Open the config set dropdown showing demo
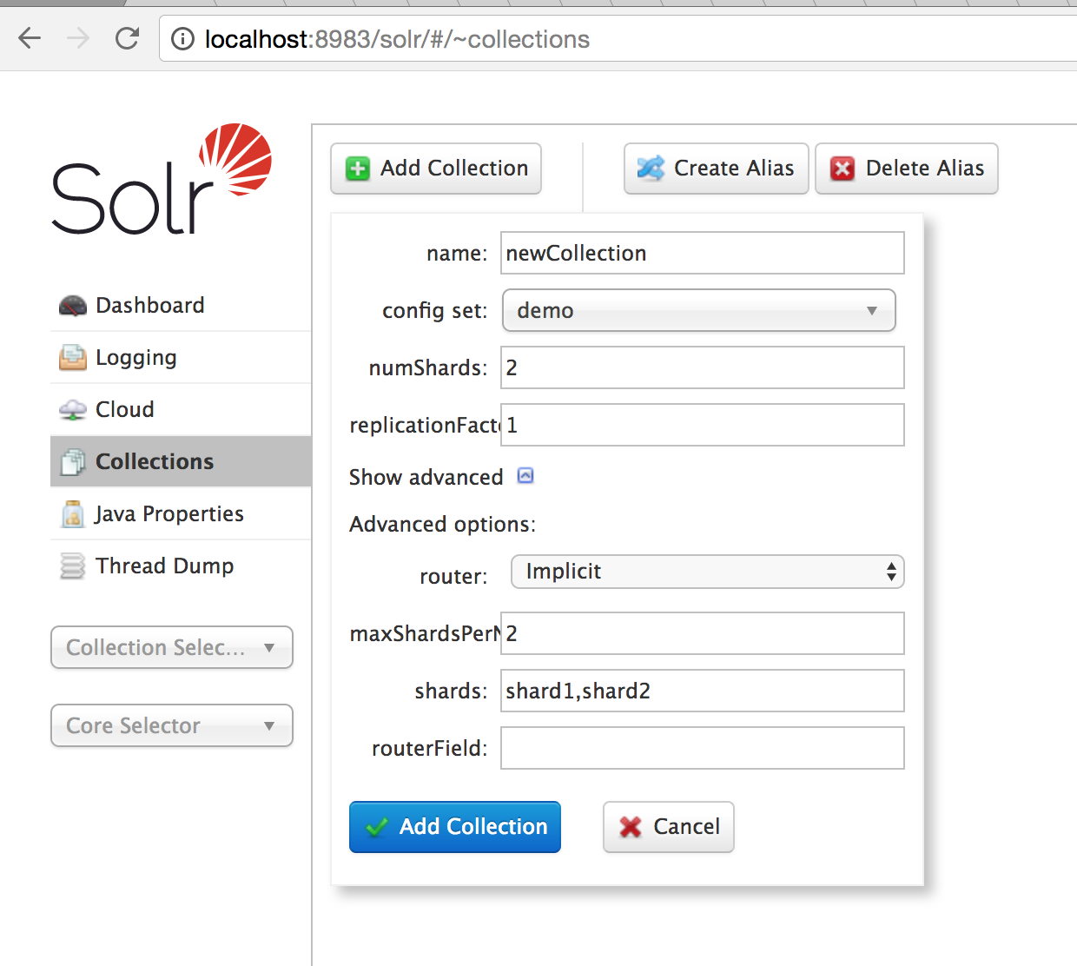 tap(699, 310)
